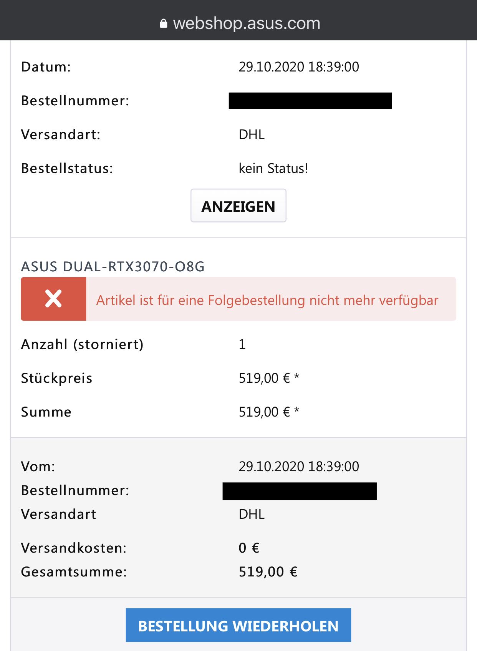Open the ASUS DUAL-RTX3070-O8G product title
The image size is (477, 651).
(x=113, y=266)
